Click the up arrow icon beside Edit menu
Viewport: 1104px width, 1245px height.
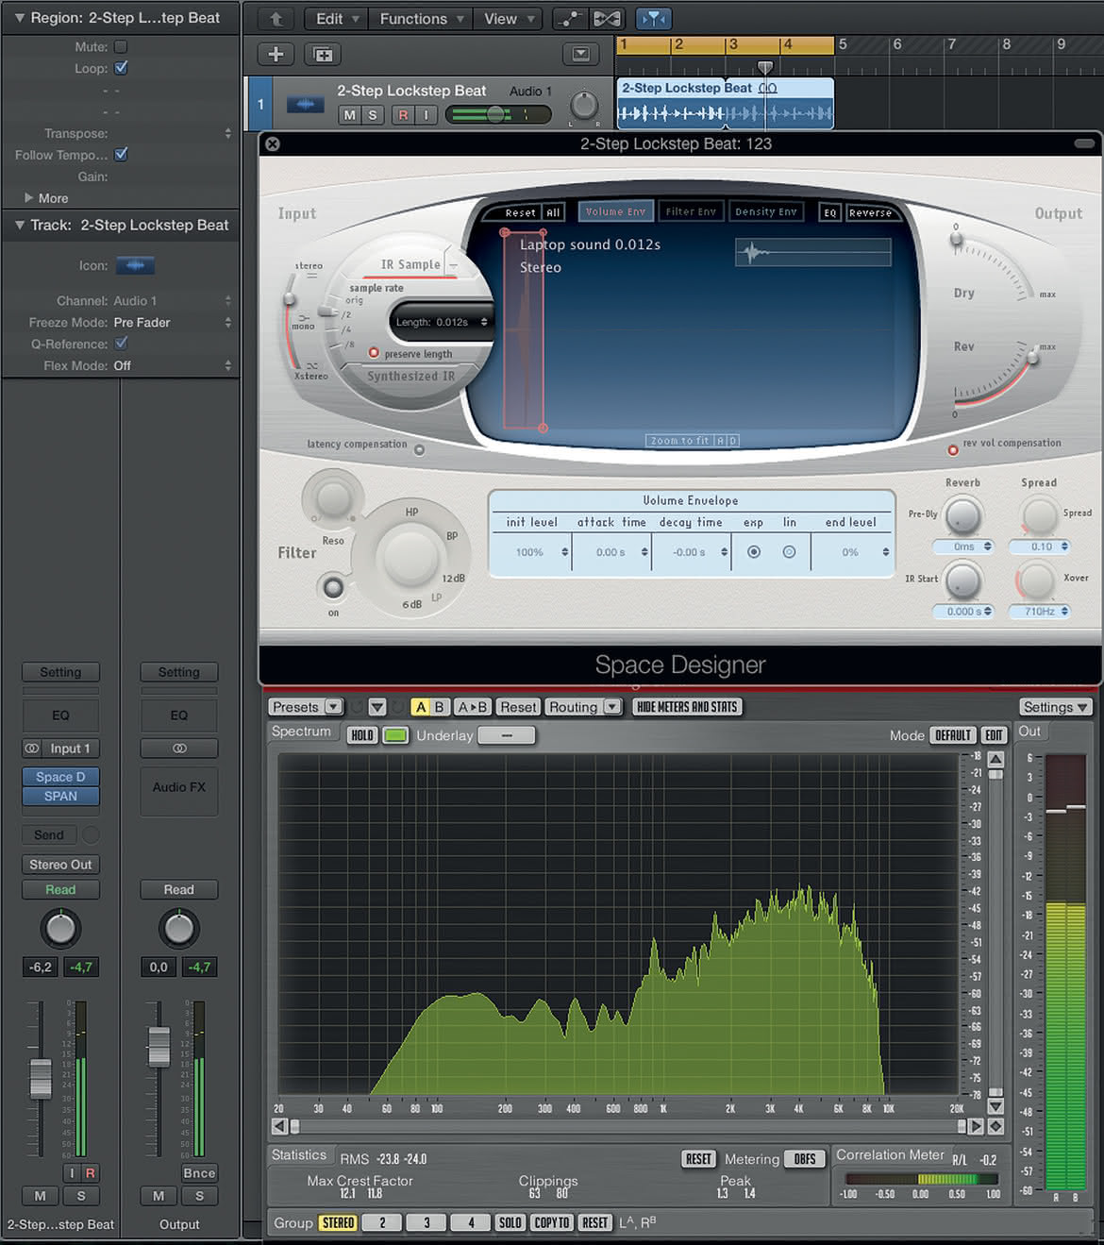(276, 19)
